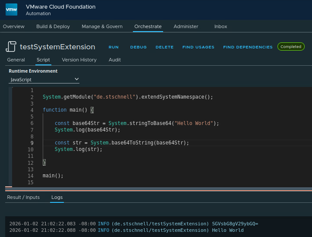Click the SGVsbG8gV29ybGQ= log output
This screenshot has width=312, height=237.
(235, 224)
